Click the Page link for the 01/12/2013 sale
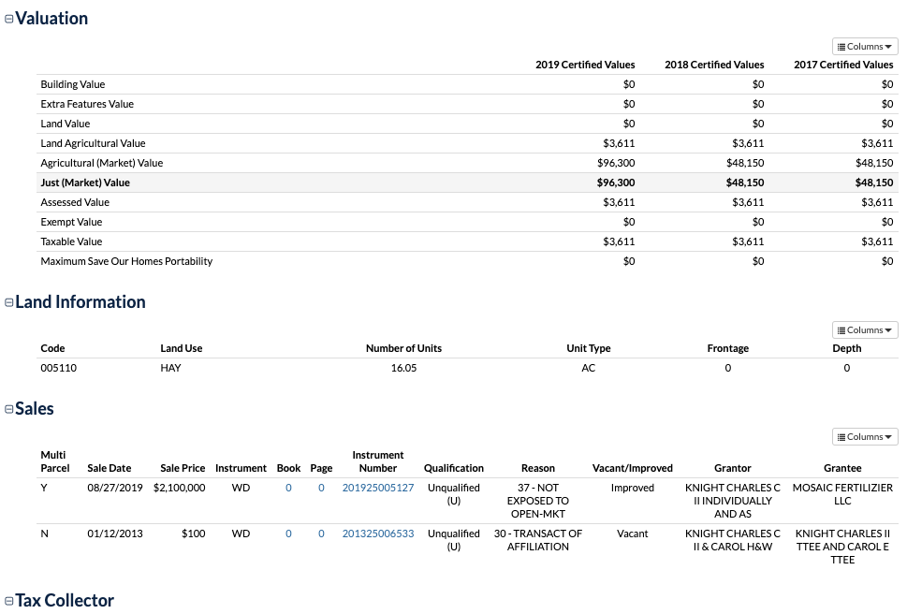Image resolution: width=907 pixels, height=614 pixels. tap(321, 534)
